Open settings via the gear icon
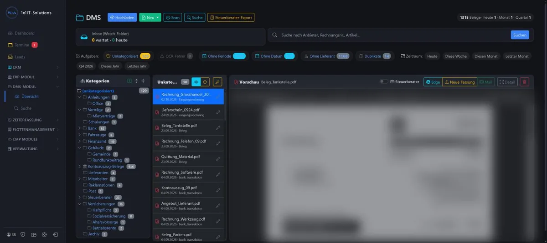This screenshot has width=547, height=243. tap(44, 234)
